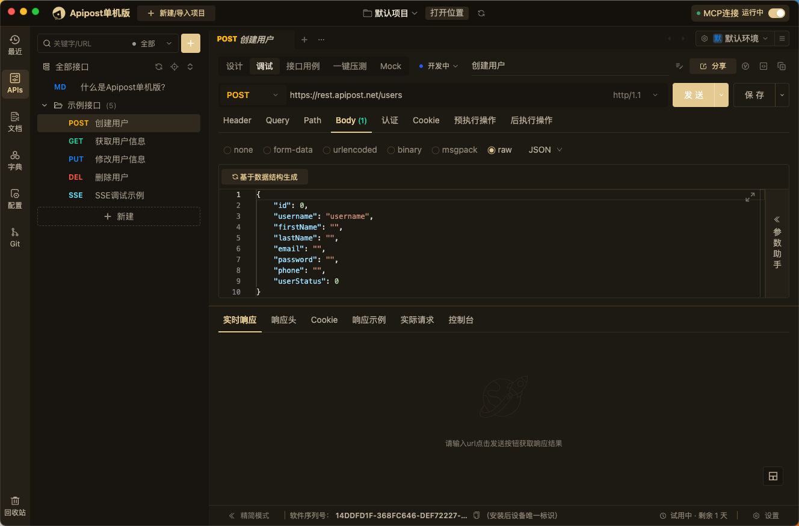The height and width of the screenshot is (526, 799).
Task: Click the circled V version icon
Action: point(745,66)
